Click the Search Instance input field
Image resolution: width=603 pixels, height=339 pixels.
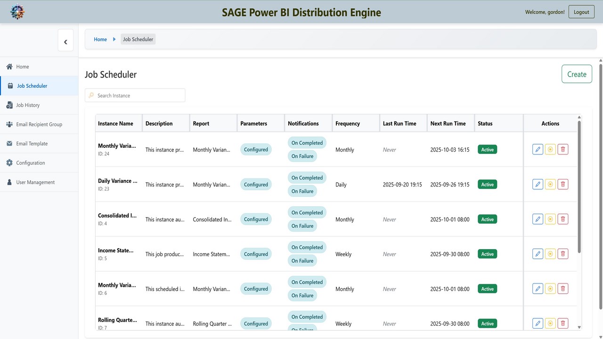coord(135,95)
